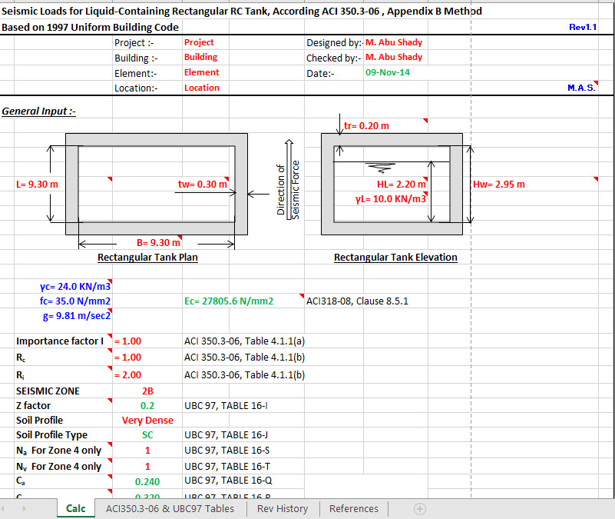The height and width of the screenshot is (519, 615).
Task: Select the Calc sheet tab
Action: click(x=75, y=508)
